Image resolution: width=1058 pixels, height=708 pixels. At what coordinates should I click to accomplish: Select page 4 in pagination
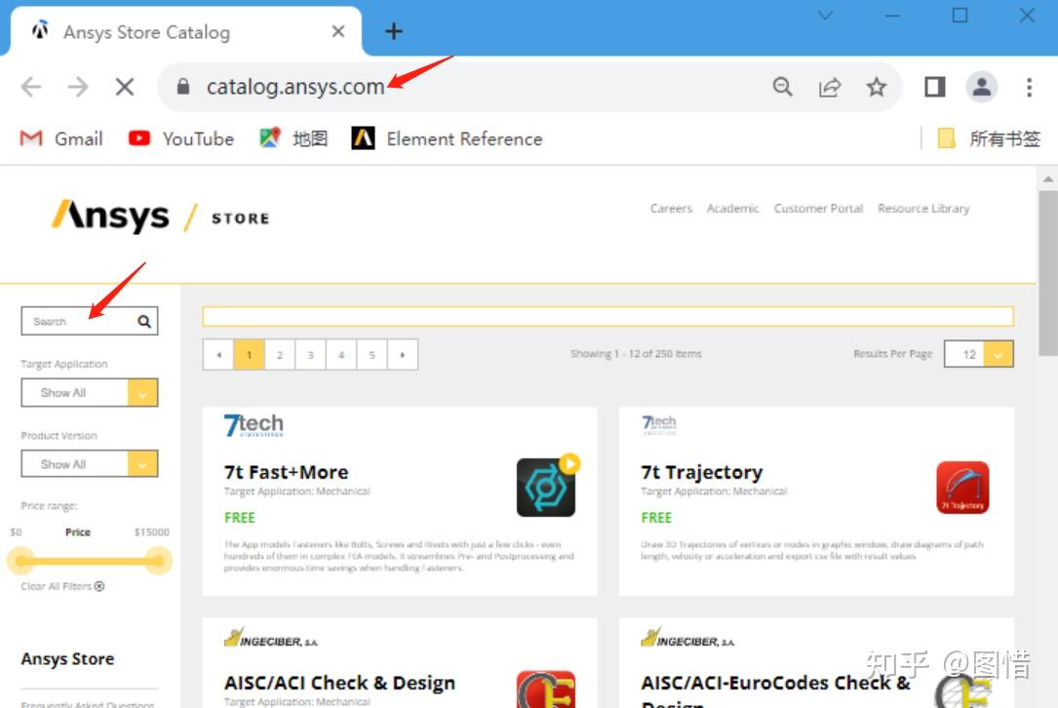click(x=340, y=354)
